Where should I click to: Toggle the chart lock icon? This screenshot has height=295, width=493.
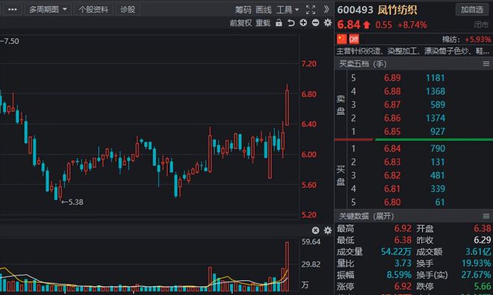pos(279,22)
